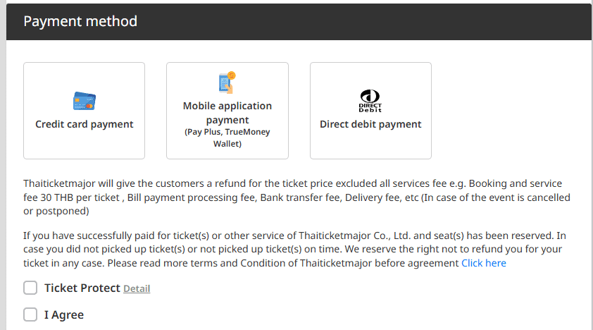Click the 'Ticket Protect' checkbox label

(82, 288)
